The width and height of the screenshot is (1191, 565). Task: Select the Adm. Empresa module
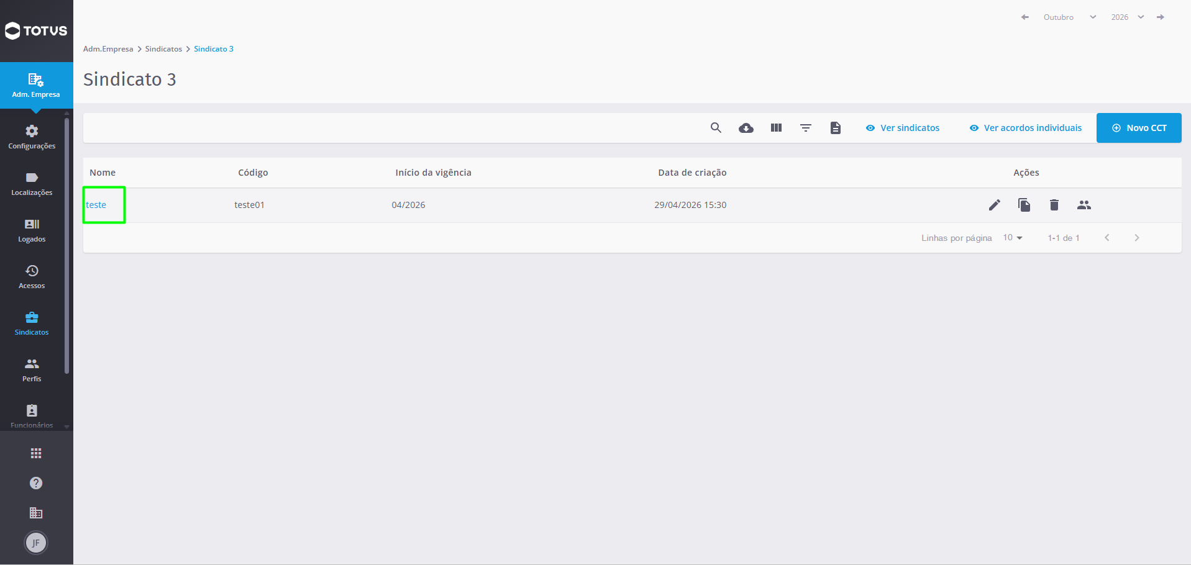[36, 86]
